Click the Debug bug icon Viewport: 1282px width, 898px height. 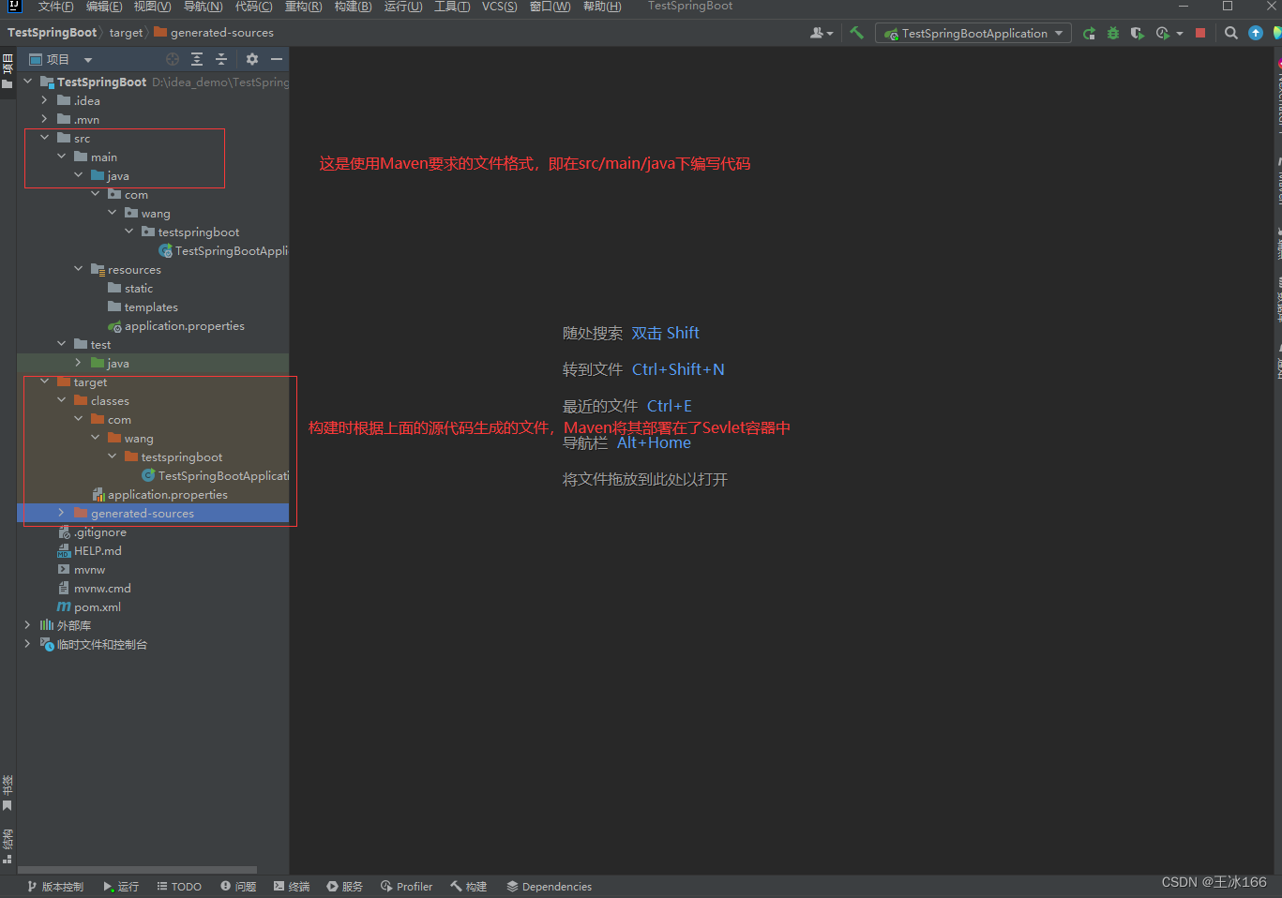[x=1113, y=33]
